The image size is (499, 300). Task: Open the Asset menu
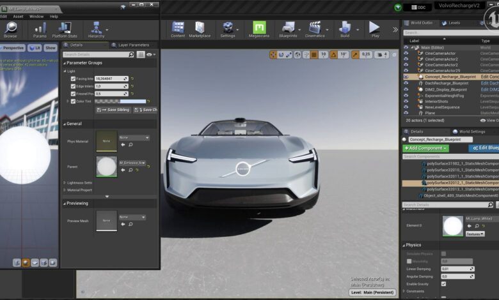pyautogui.click(x=18, y=17)
